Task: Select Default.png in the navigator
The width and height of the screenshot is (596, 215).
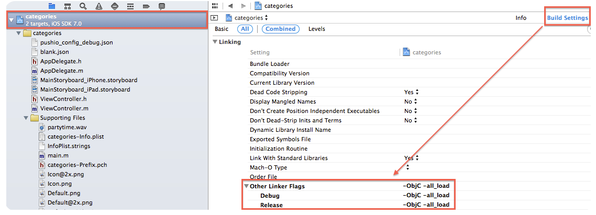Action: click(64, 194)
